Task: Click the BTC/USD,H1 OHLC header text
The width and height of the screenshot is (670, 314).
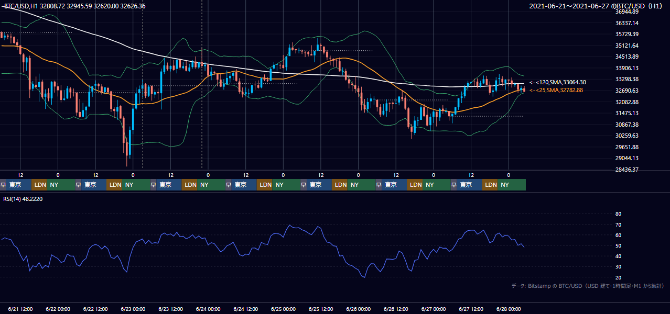Action: pyautogui.click(x=74, y=6)
